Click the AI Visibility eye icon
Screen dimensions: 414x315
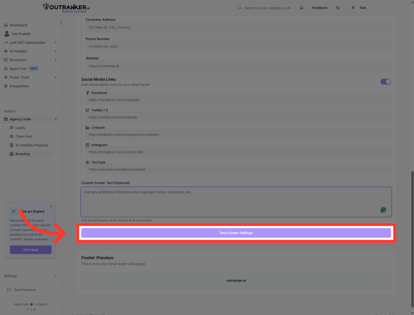(x=6, y=51)
